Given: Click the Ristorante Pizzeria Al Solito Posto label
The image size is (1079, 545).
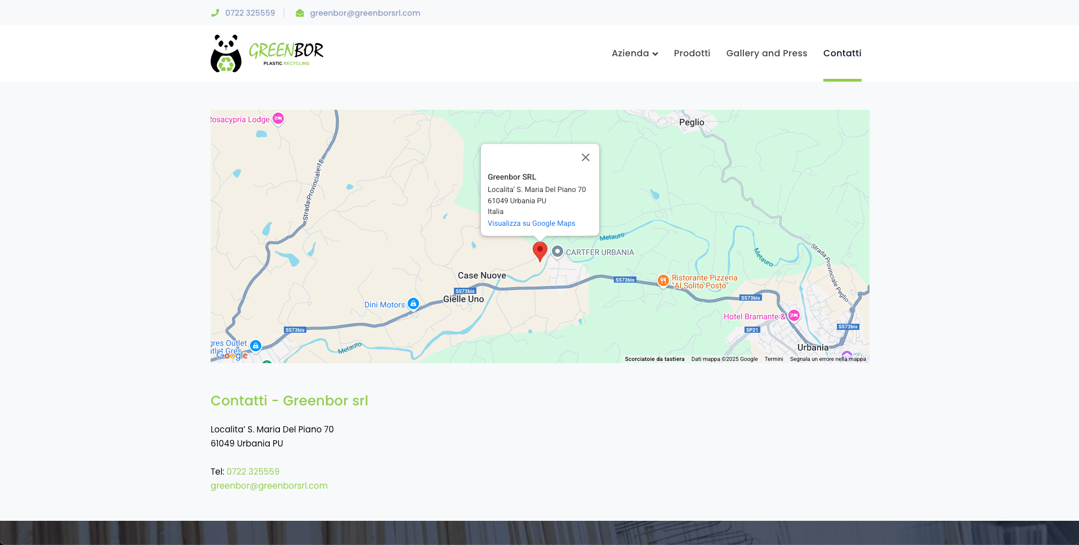Looking at the screenshot, I should point(705,282).
